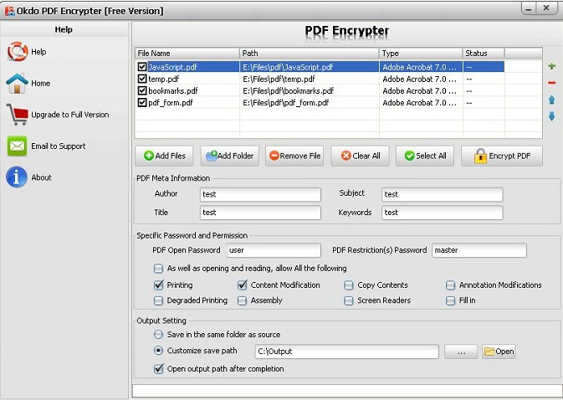Sort by Status column header
563x400 pixels.
(484, 54)
